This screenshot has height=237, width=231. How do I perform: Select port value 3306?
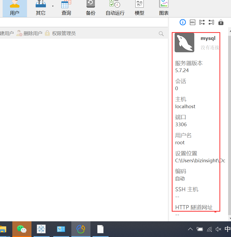pos(181,125)
